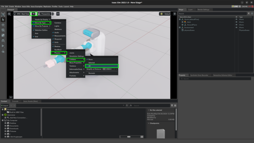
Task: Open the RTX - Real-Time renderer menu
Action: tap(21, 14)
